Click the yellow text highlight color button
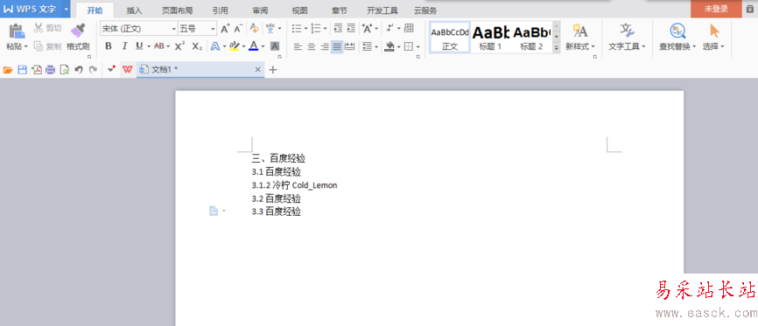The image size is (758, 326). pyautogui.click(x=235, y=45)
